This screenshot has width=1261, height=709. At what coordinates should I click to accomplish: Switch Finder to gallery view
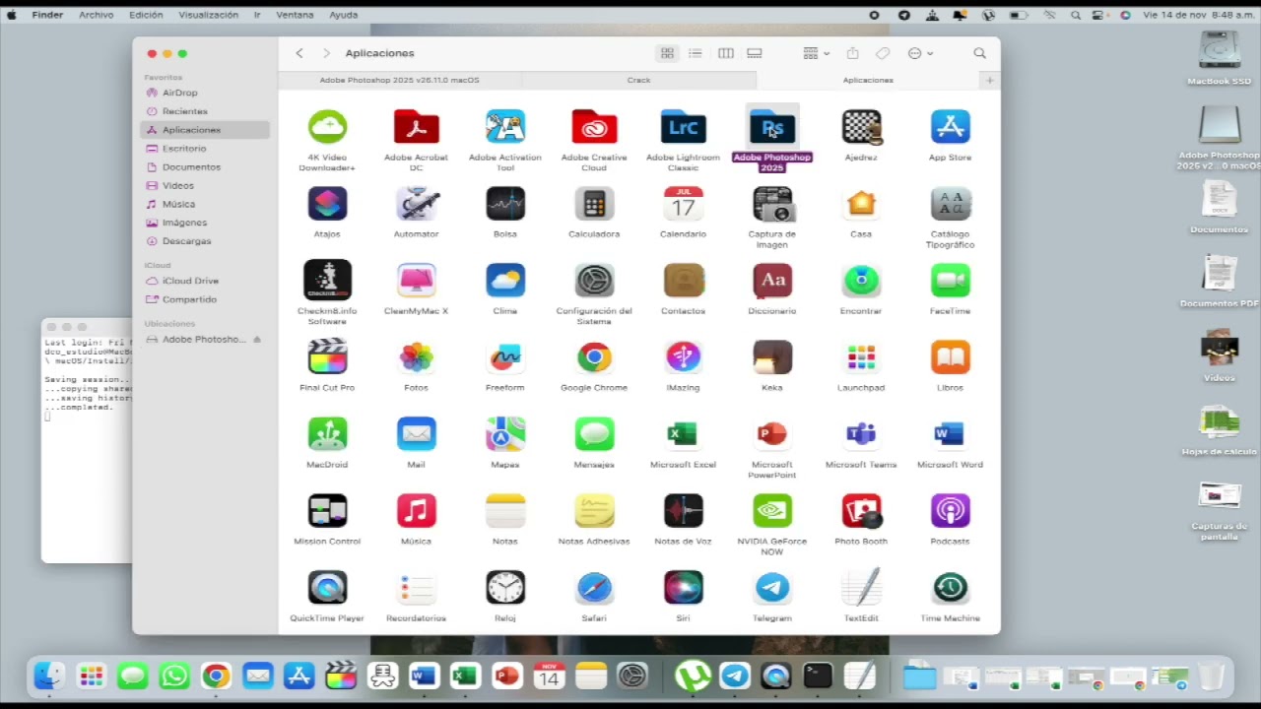coord(755,53)
